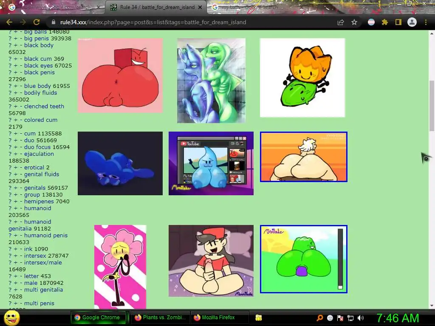Switch to Plants vs. Zombi... taskbar item
The width and height of the screenshot is (435, 326).
160,318
